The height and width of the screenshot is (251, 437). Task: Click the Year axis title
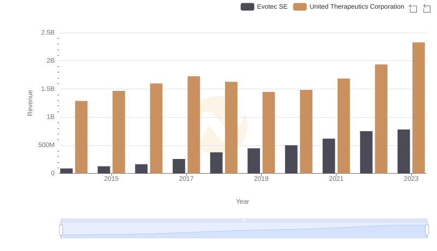(x=243, y=201)
